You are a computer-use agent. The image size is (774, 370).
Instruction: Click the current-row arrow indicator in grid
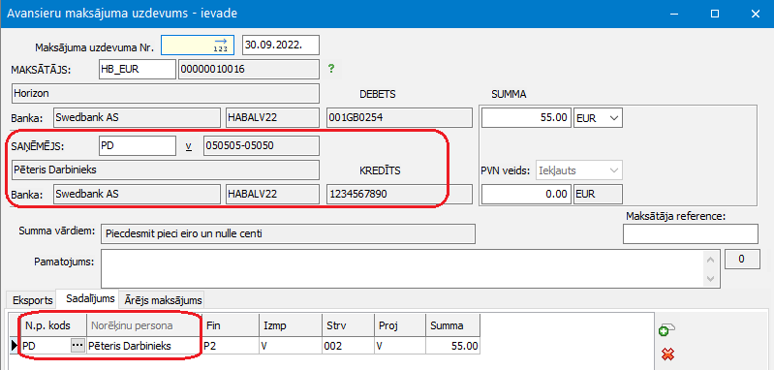click(x=14, y=347)
